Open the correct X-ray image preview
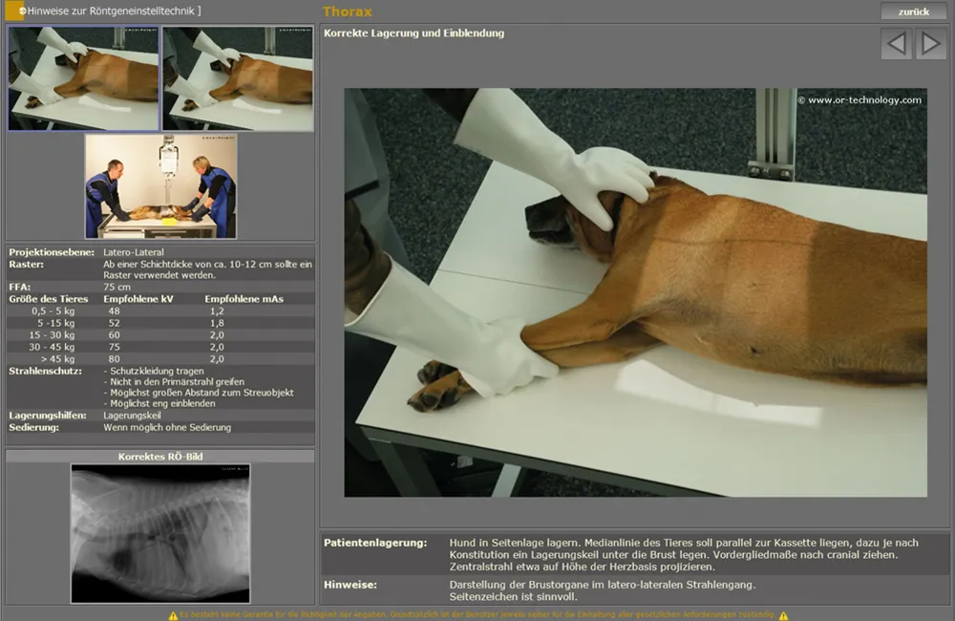This screenshot has width=955, height=621. [x=160, y=533]
